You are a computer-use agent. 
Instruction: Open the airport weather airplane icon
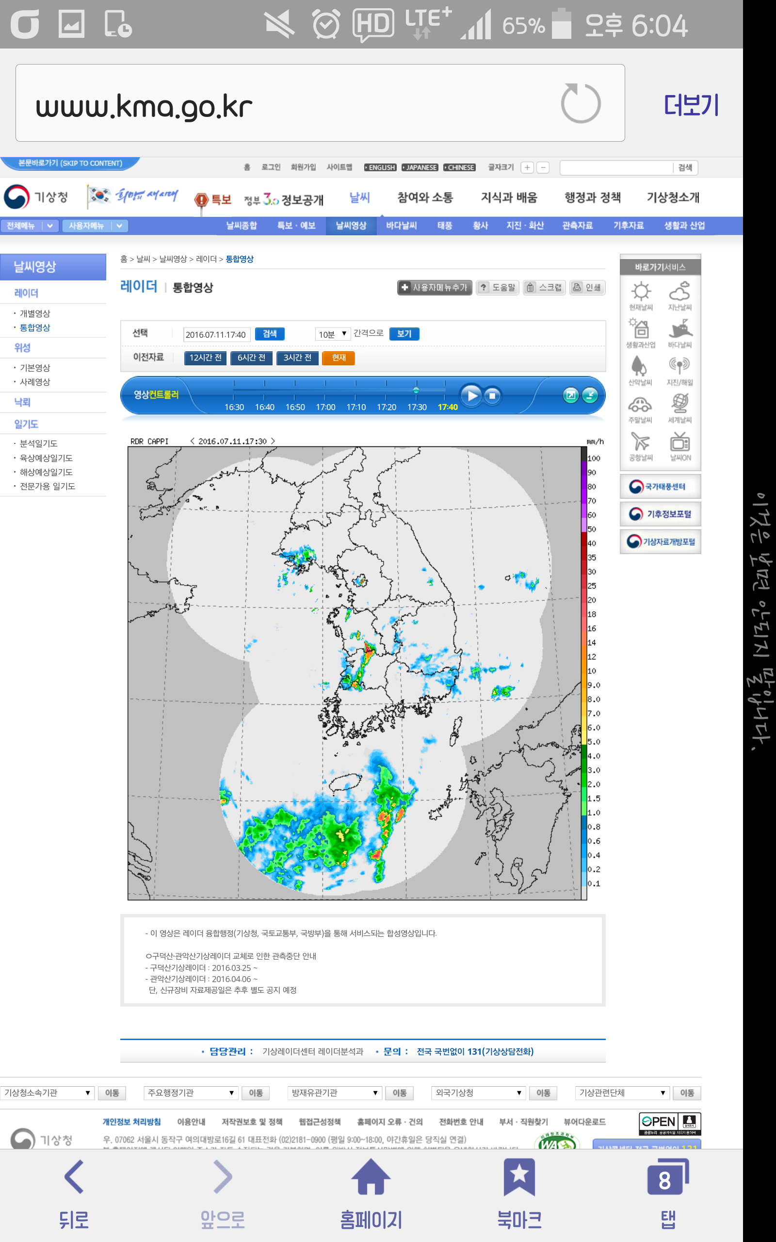[641, 442]
